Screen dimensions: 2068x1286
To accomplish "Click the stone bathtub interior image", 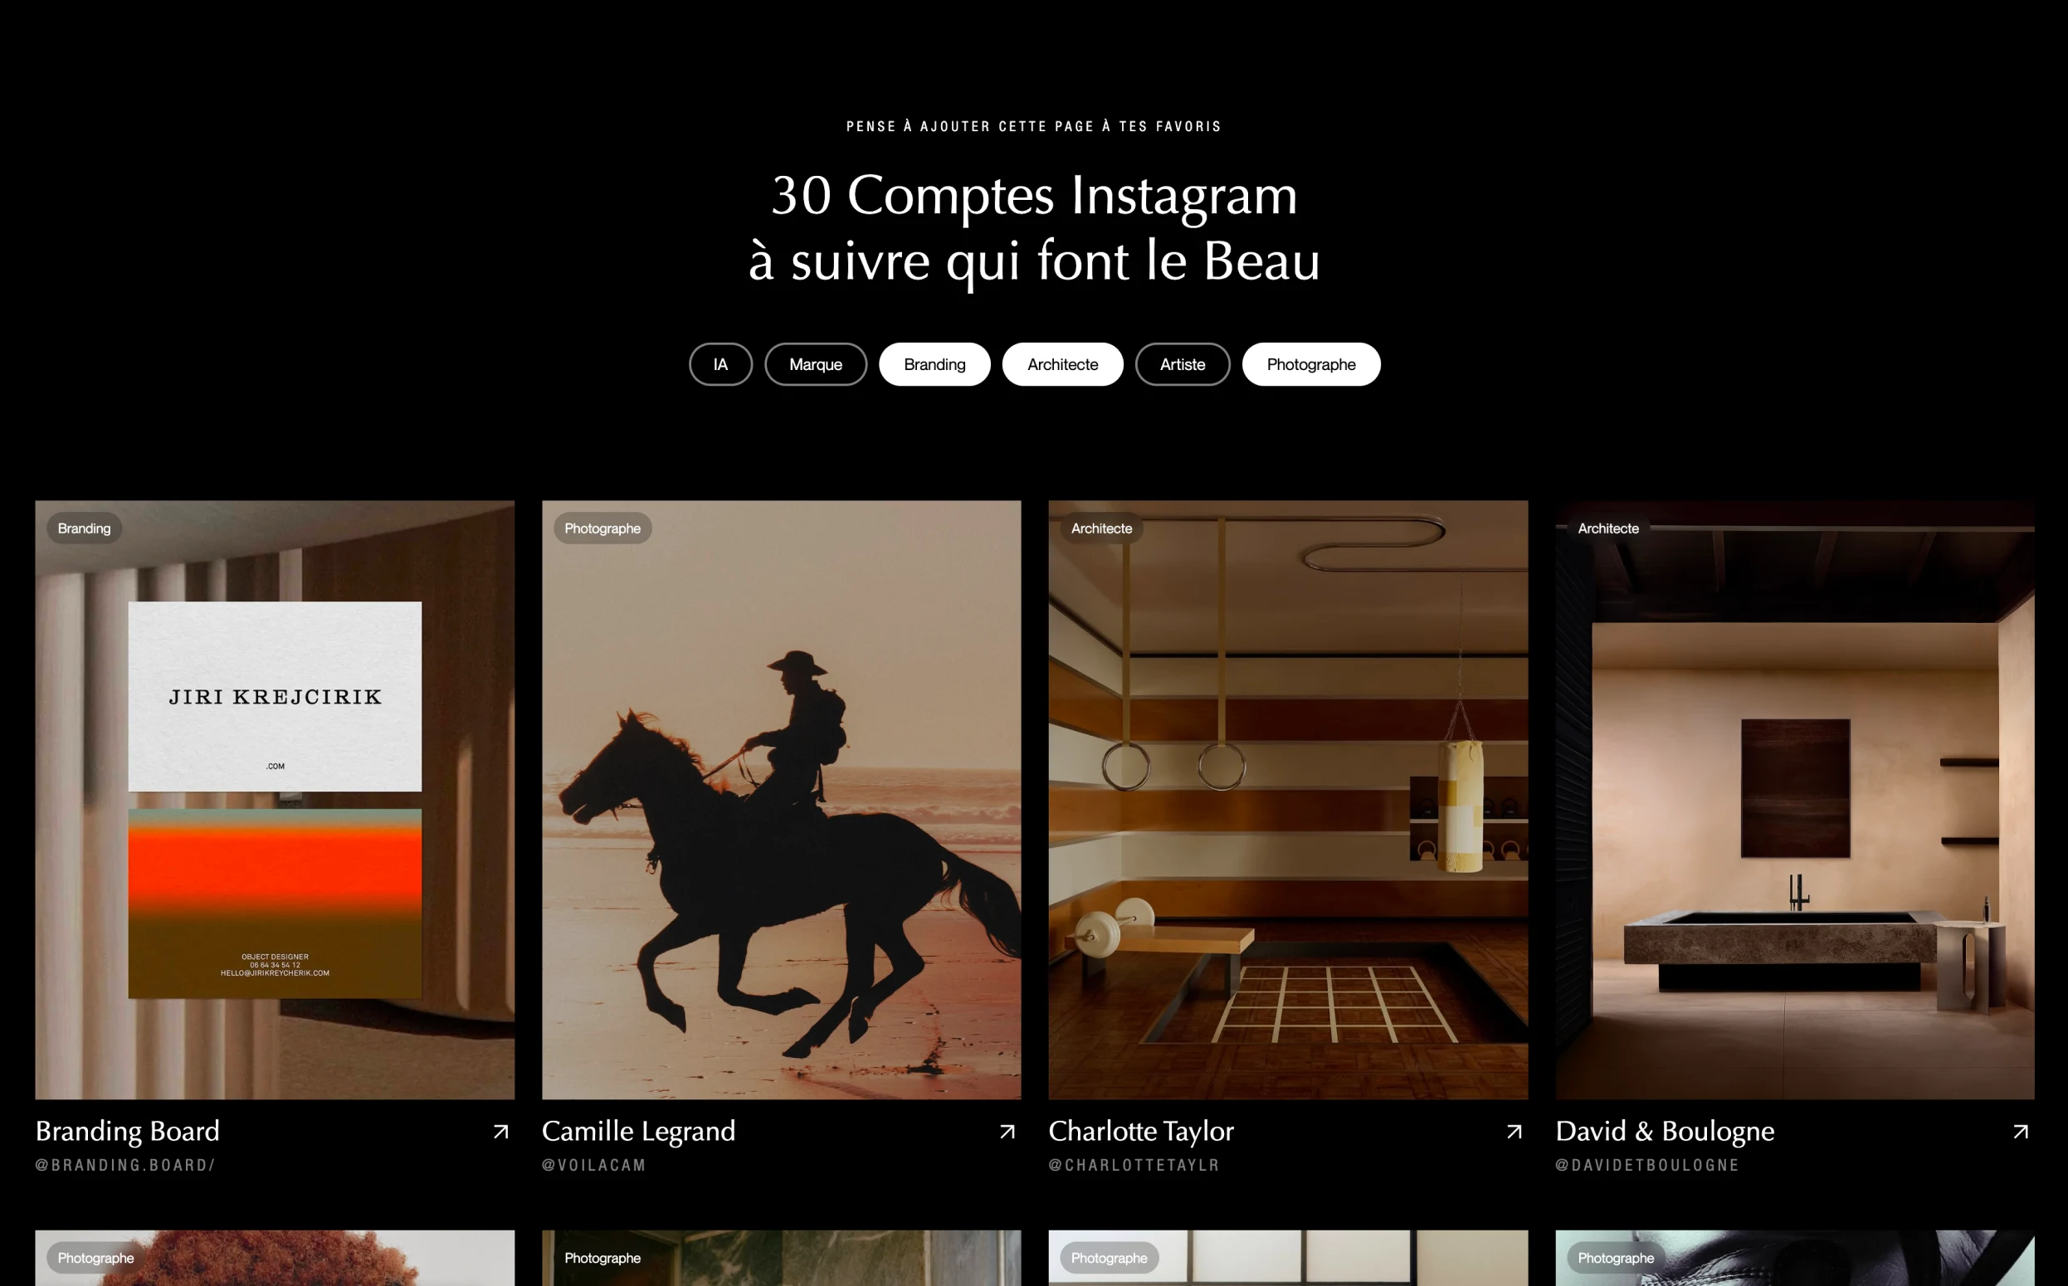I will coord(1795,800).
